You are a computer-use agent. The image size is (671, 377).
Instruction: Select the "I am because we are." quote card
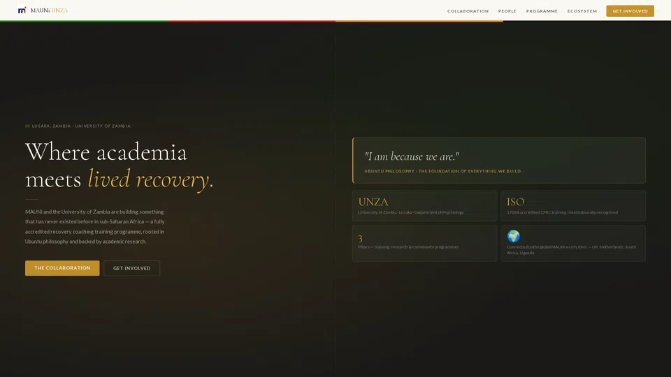(x=498, y=161)
